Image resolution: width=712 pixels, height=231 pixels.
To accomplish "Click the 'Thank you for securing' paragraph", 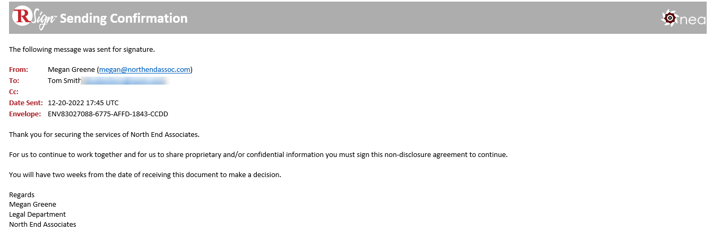I will [x=104, y=134].
